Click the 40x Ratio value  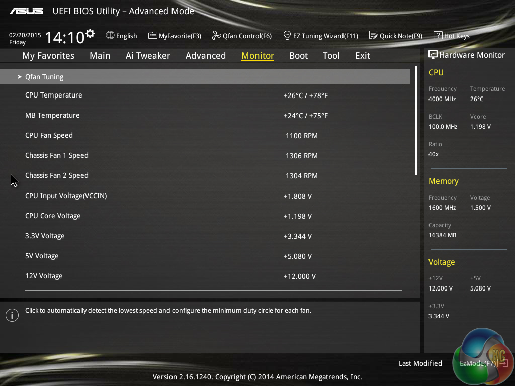point(434,154)
